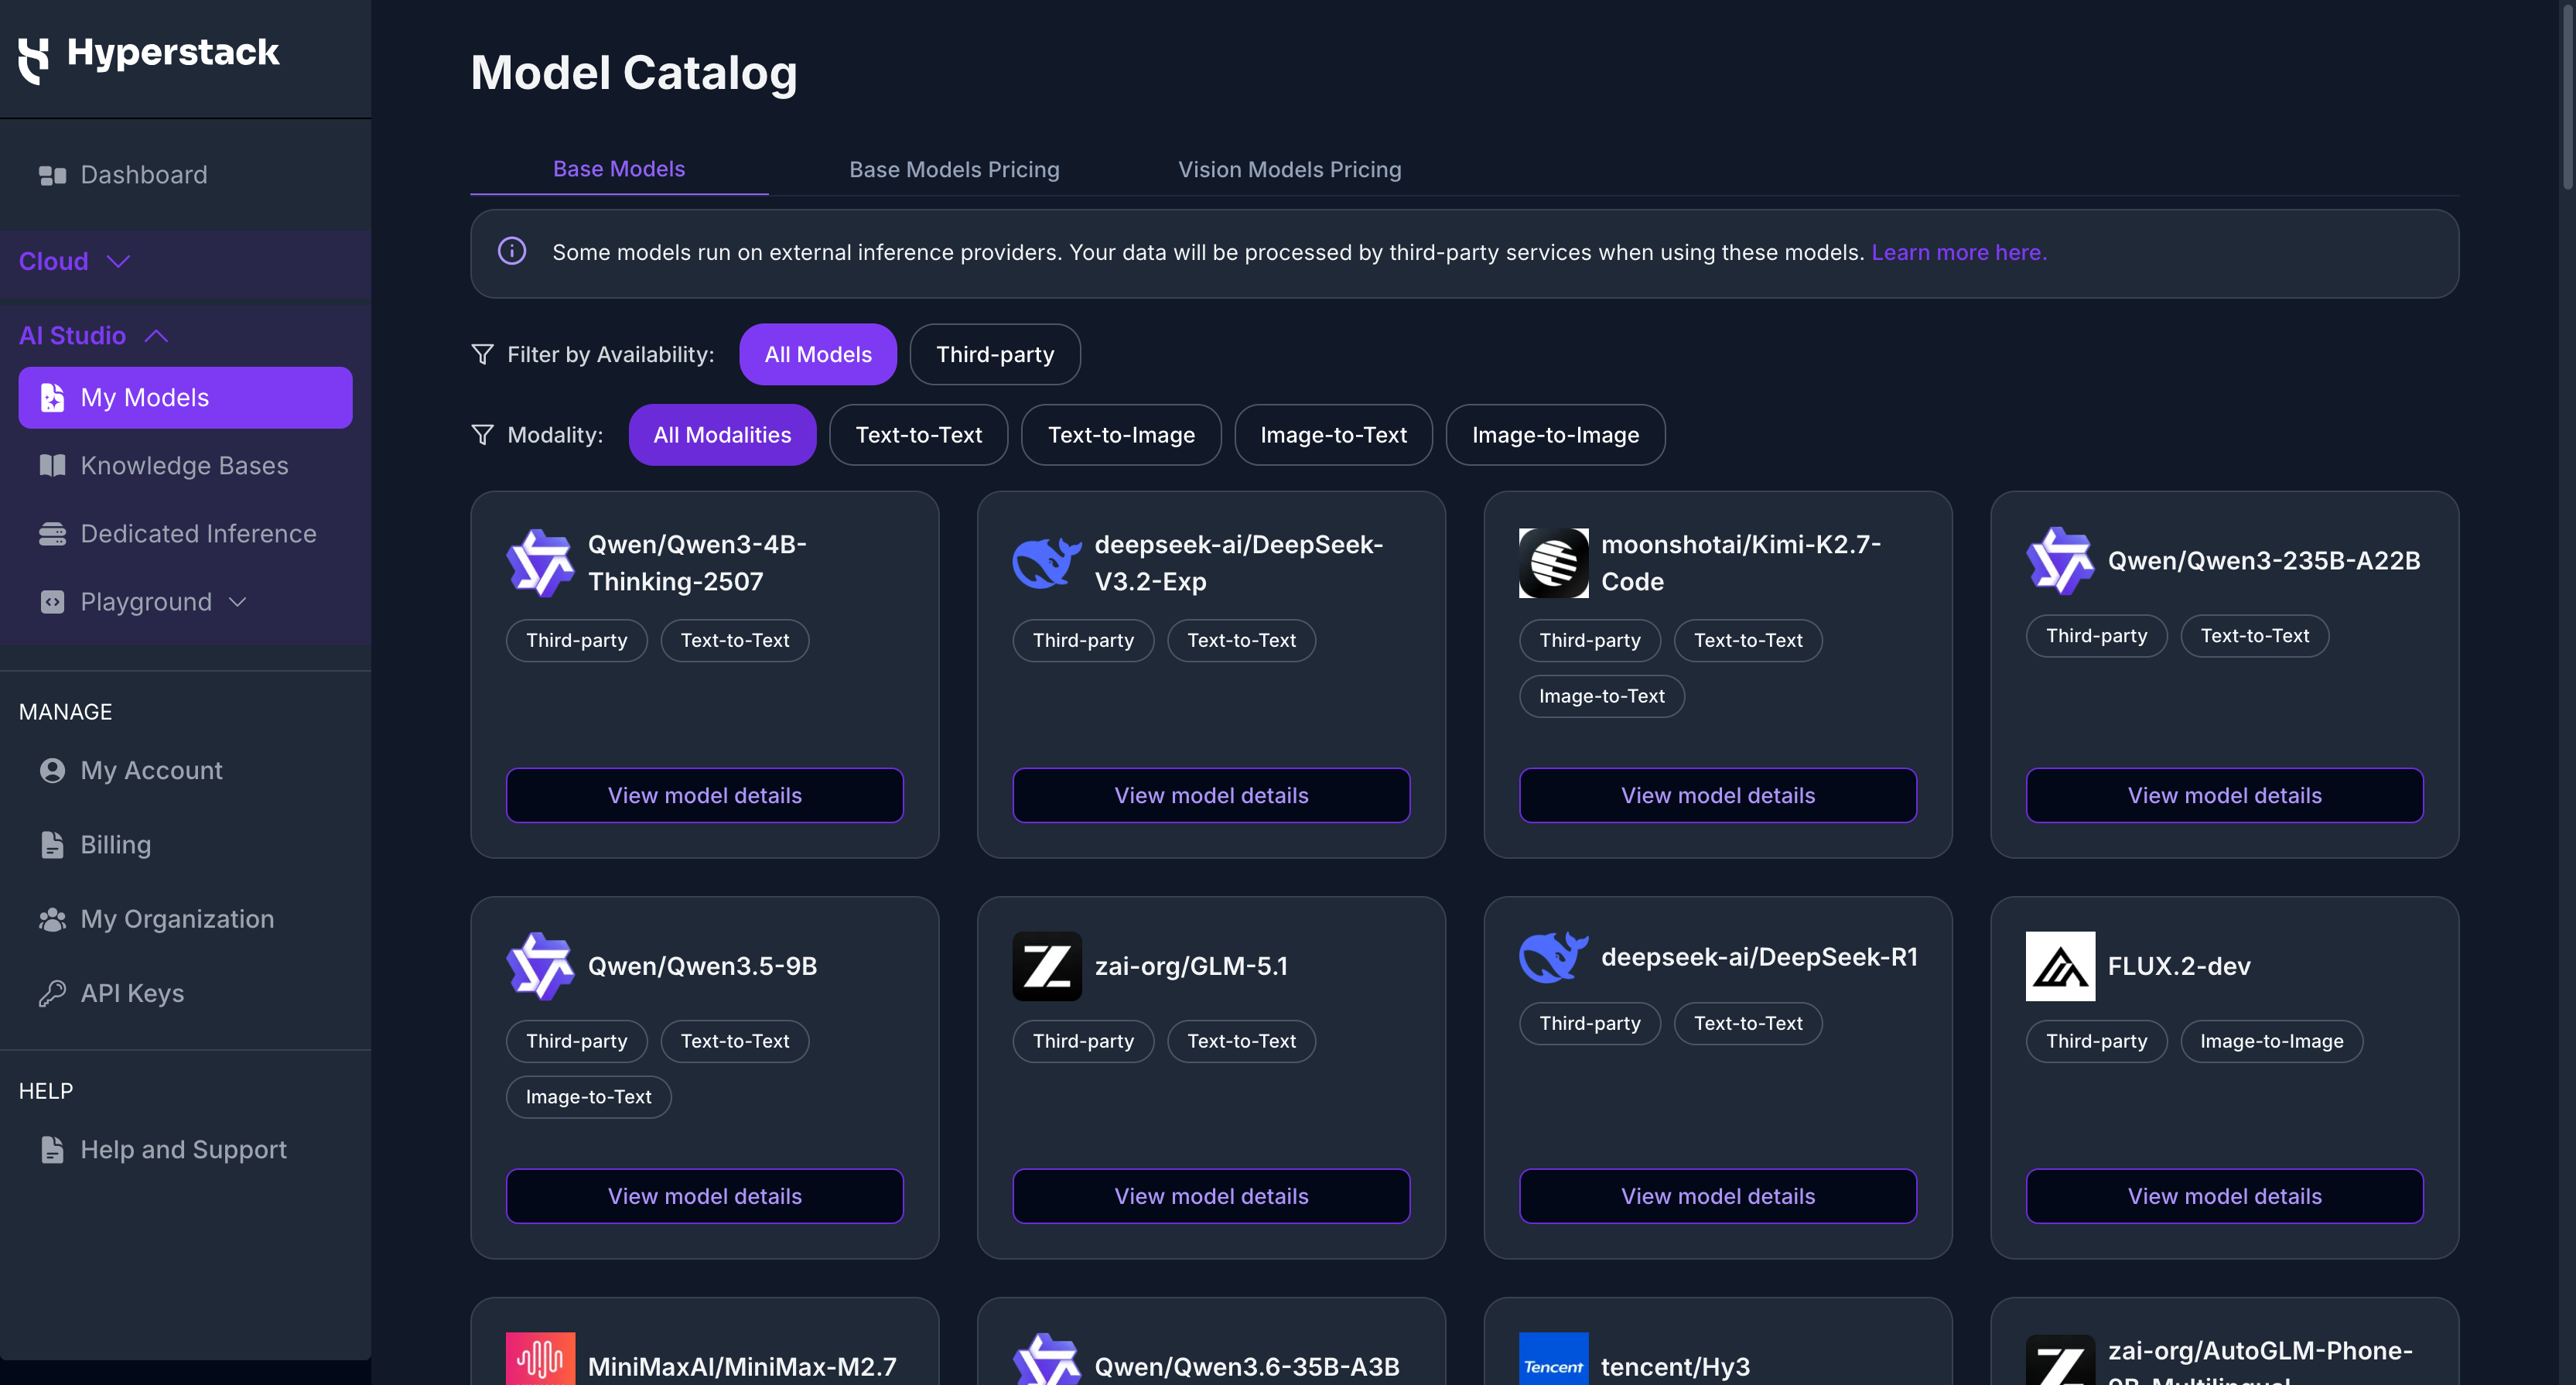Image resolution: width=2576 pixels, height=1385 pixels.
Task: Filter by Text-to-Image modality
Action: click(x=1121, y=434)
